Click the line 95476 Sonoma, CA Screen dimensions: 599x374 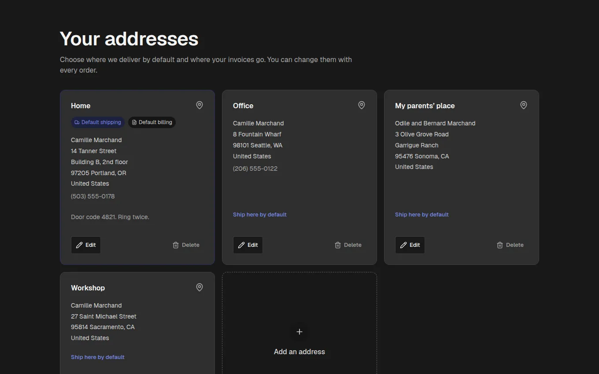coord(422,156)
